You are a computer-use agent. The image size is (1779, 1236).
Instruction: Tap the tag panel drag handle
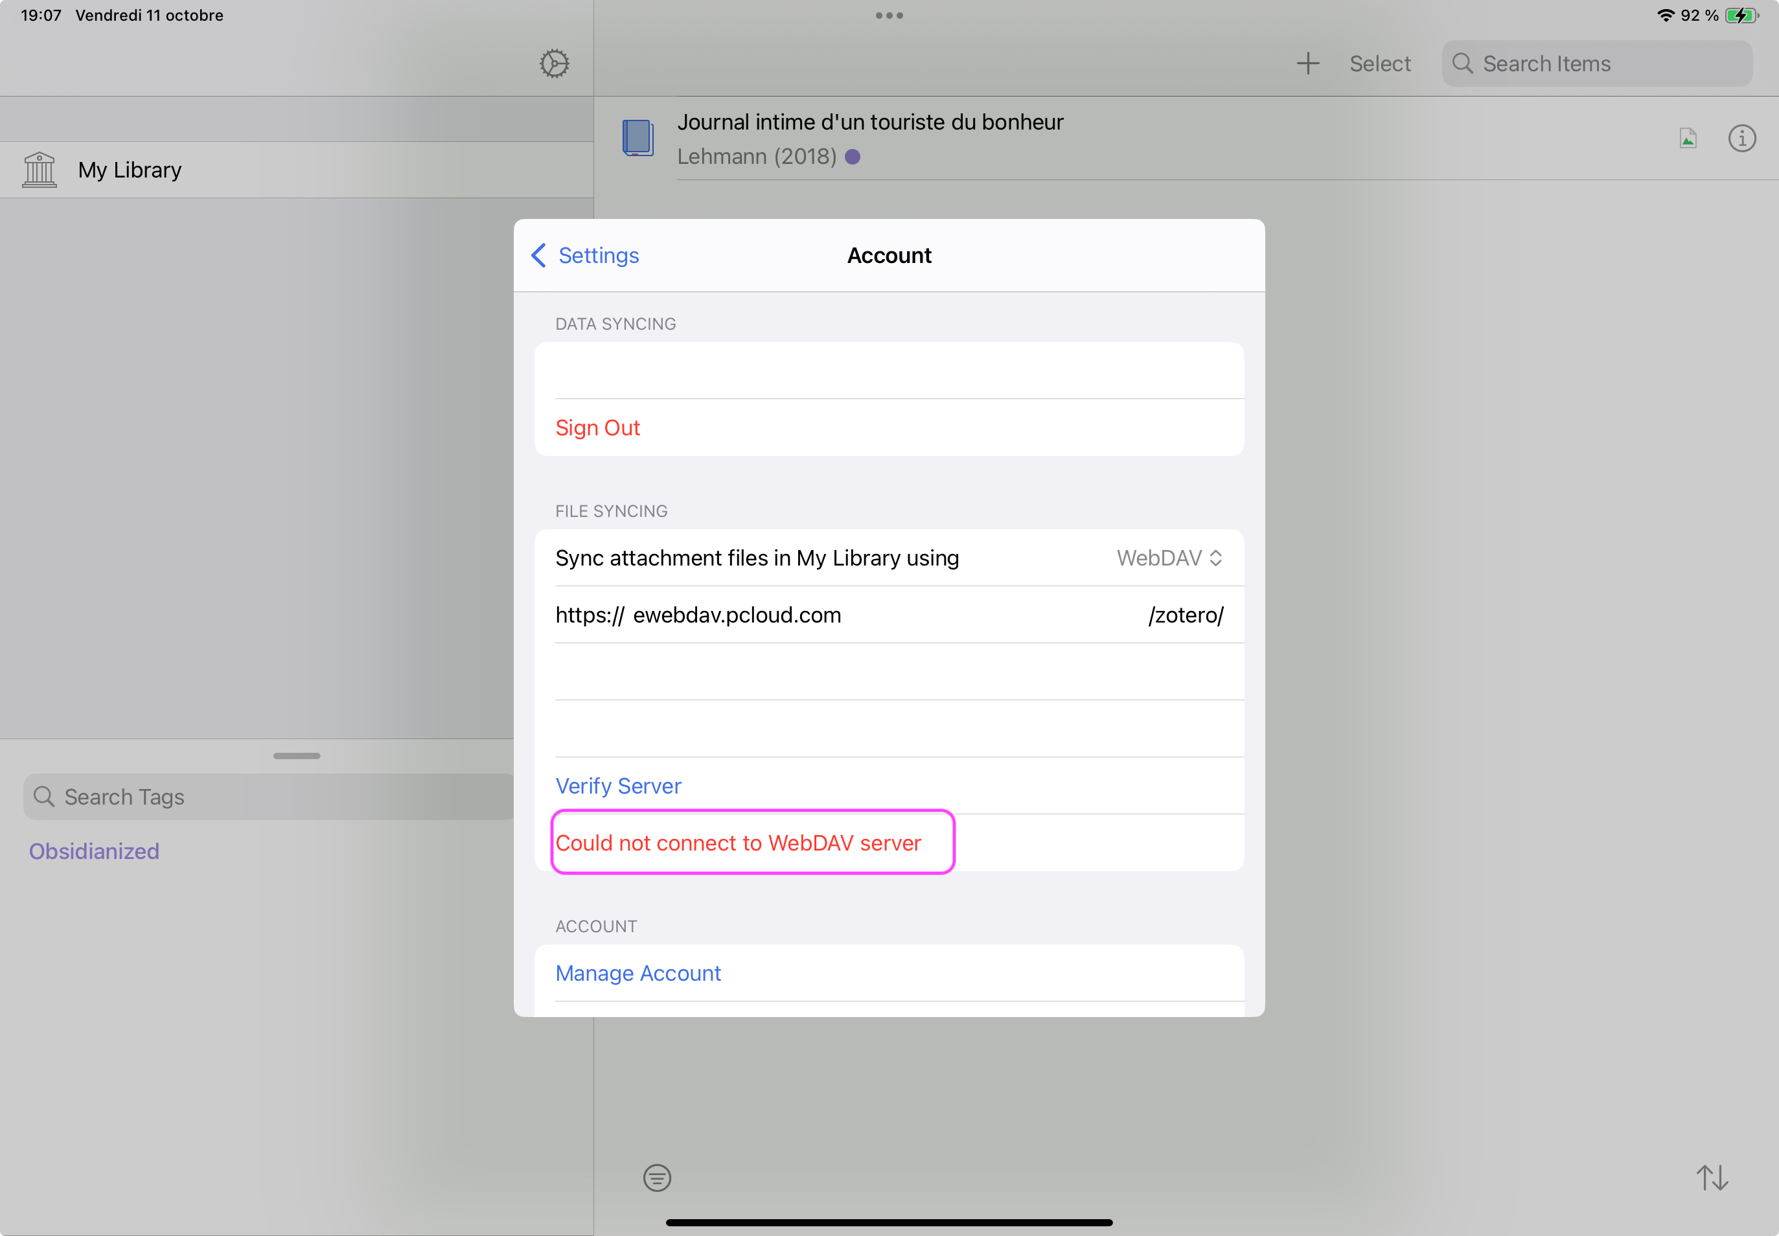(x=297, y=755)
